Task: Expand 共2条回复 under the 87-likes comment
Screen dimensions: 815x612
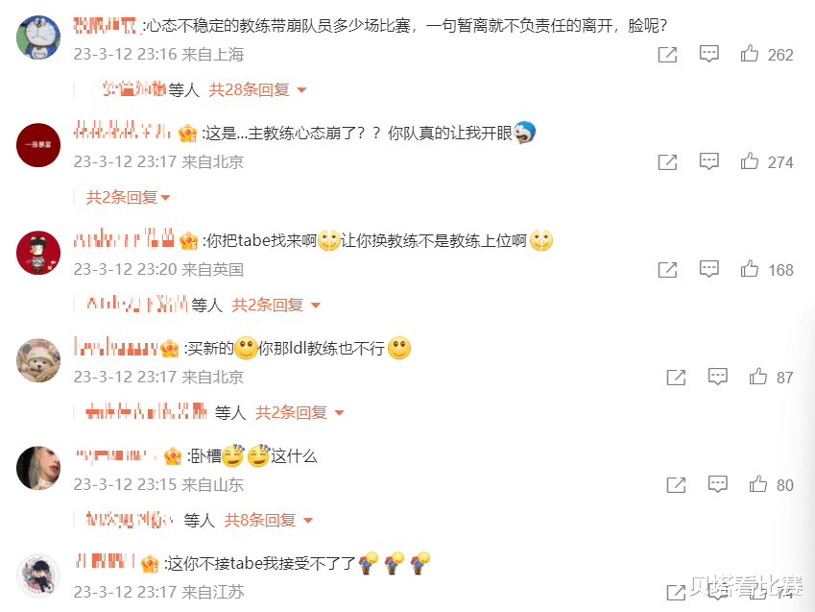Action: click(x=300, y=413)
